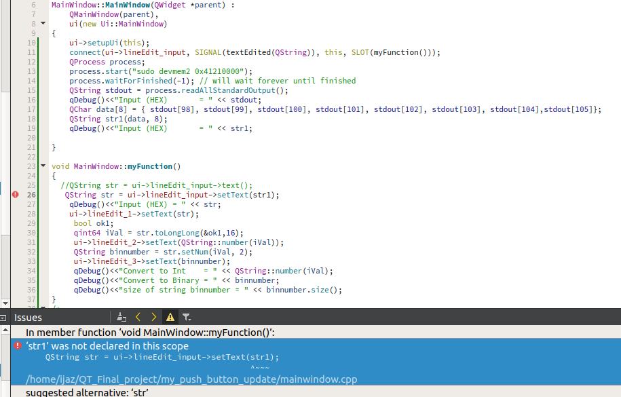Click error marker beside line 26
This screenshot has width=621, height=397.
[15, 195]
